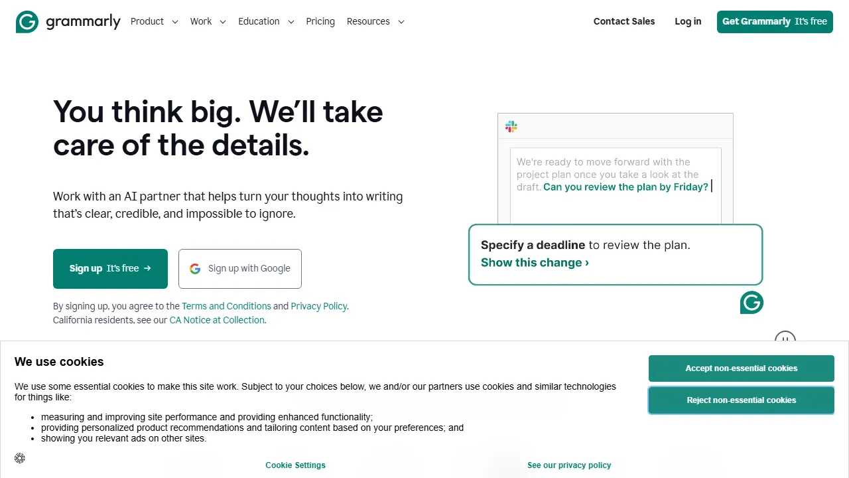Click the Google icon in the sign-up button
The width and height of the screenshot is (849, 478).
pyautogui.click(x=195, y=268)
